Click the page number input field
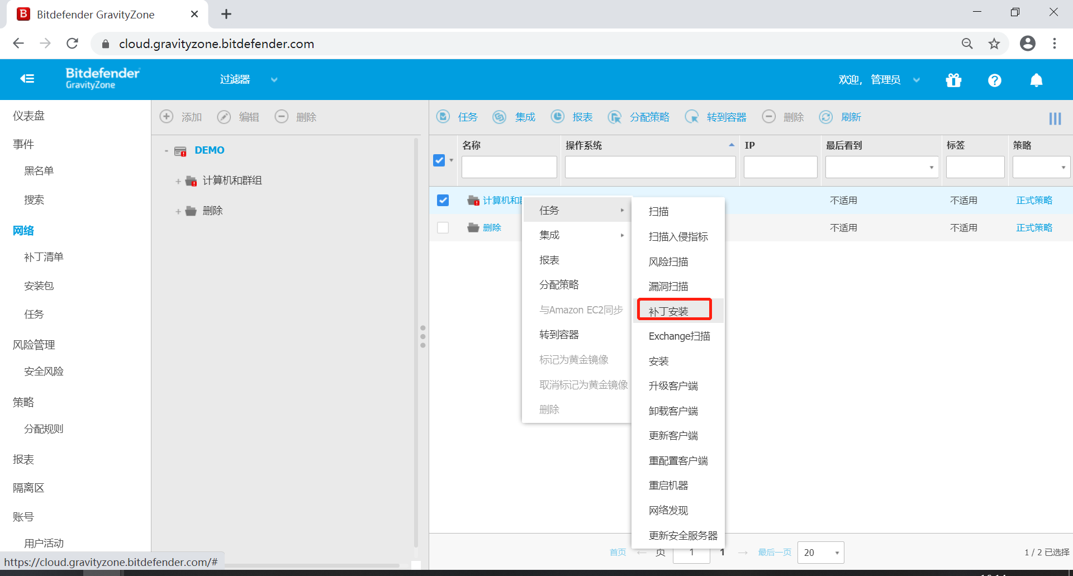Screen dimensions: 1073x576 pos(691,553)
